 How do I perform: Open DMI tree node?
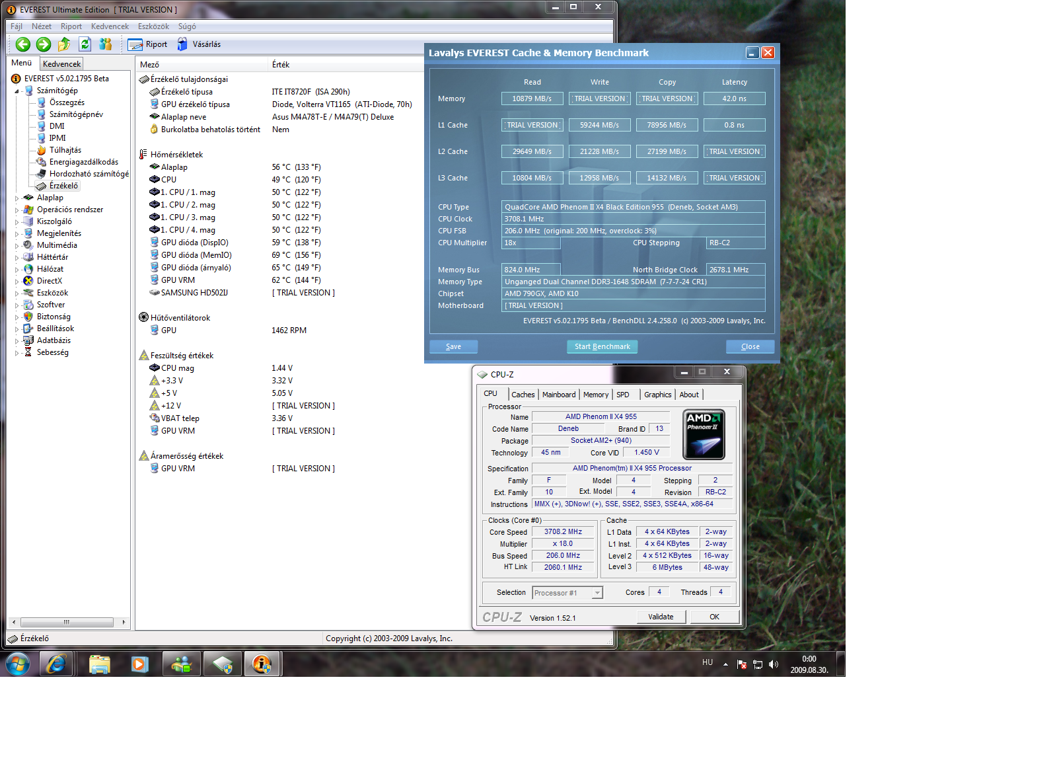57,126
